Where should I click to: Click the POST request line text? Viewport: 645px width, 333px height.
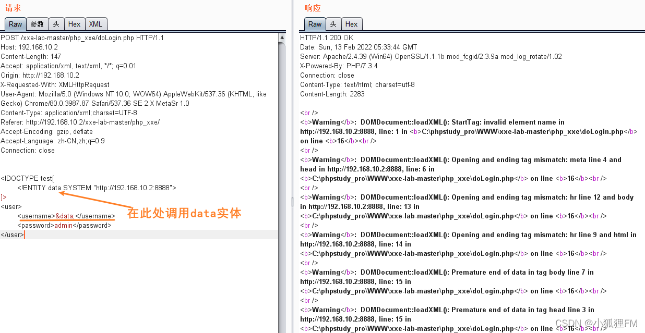pyautogui.click(x=82, y=38)
